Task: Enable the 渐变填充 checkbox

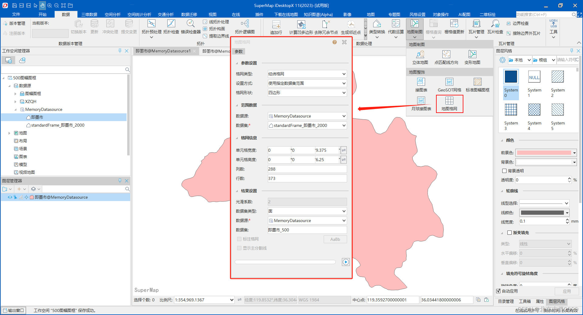Action: pyautogui.click(x=510, y=233)
